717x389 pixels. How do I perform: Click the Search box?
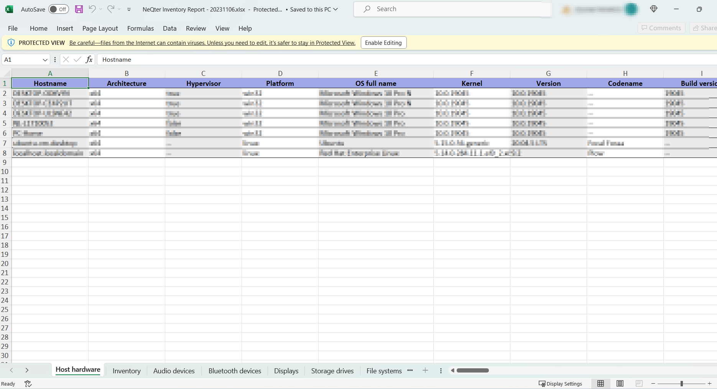[452, 9]
